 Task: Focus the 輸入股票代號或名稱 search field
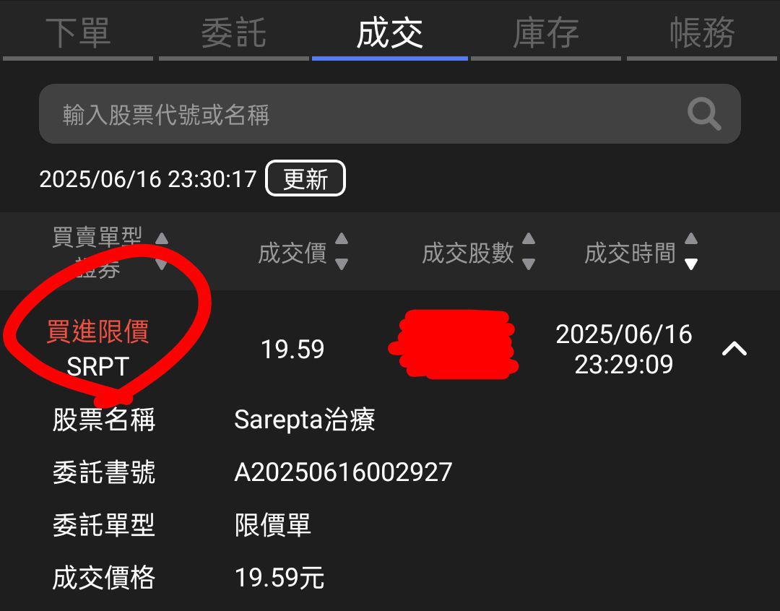(x=389, y=114)
